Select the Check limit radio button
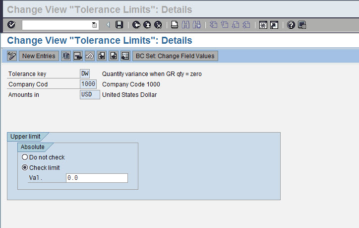Viewport: 359px width, 228px height. [x=24, y=168]
